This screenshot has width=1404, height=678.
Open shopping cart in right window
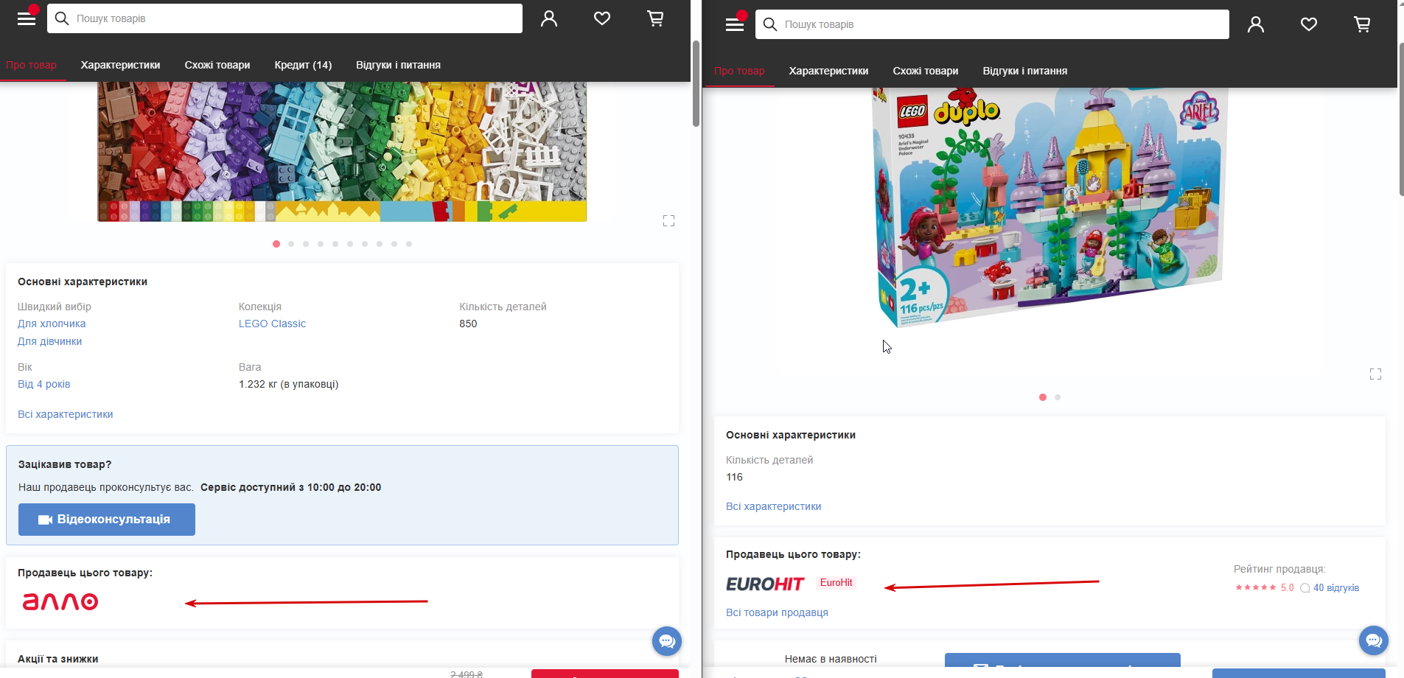pos(1362,24)
